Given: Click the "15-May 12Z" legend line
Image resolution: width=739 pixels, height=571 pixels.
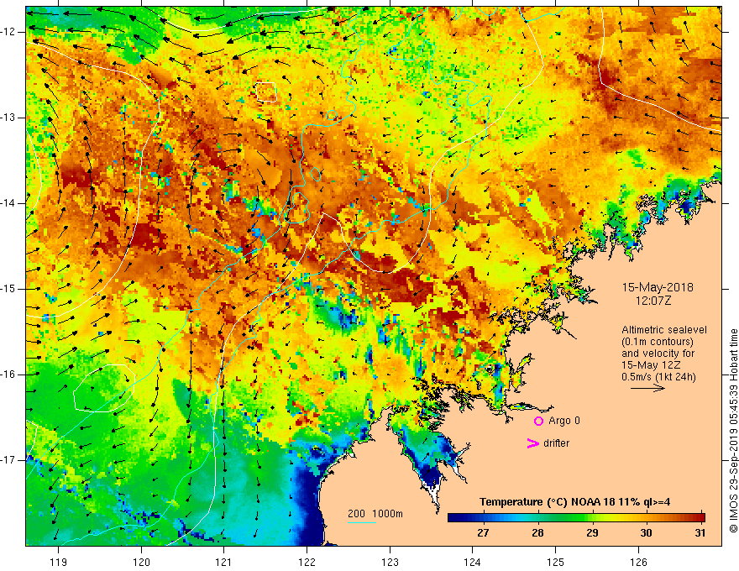Looking at the screenshot, I should click(650, 365).
